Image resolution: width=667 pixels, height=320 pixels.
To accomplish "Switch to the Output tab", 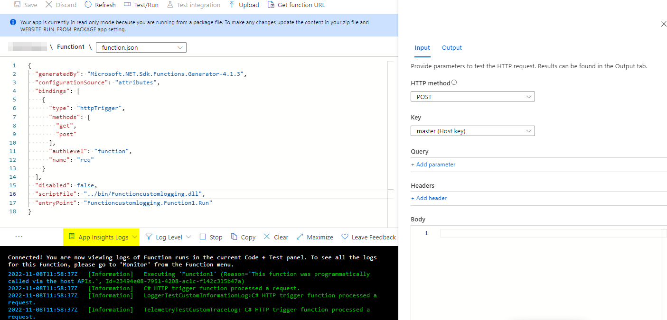I will [x=452, y=48].
